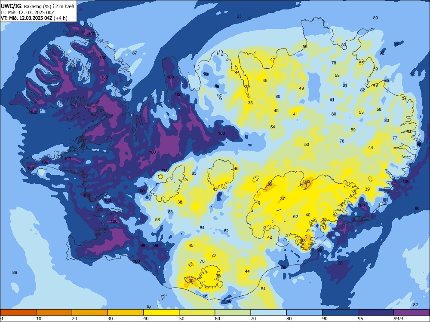The height and width of the screenshot is (322, 430).
Task: Click the '91' humidity value
Action: pos(206,296)
